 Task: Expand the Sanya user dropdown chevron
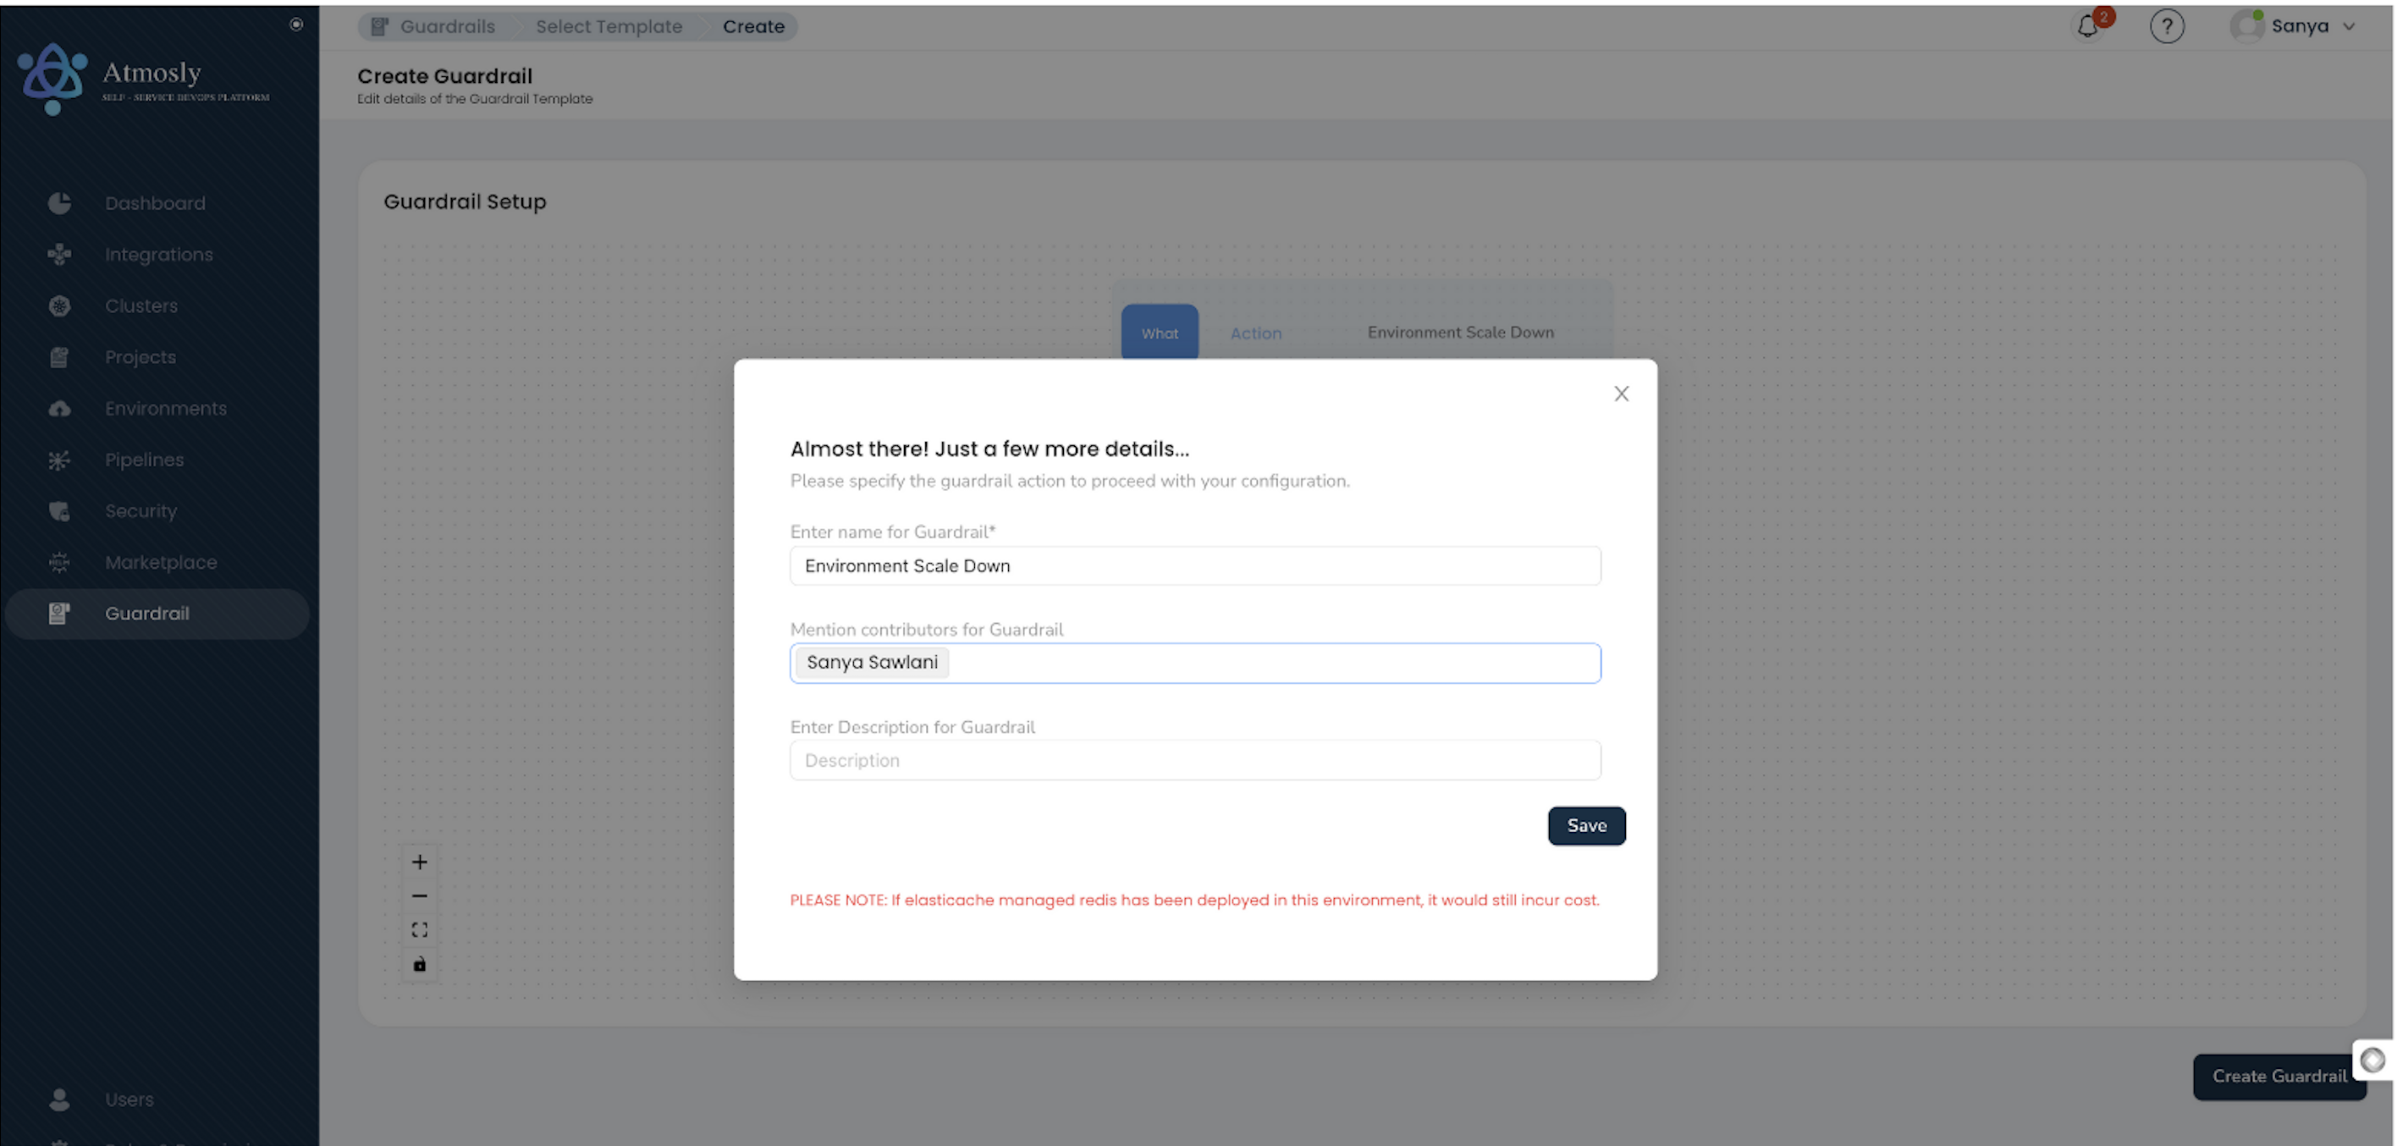click(x=2349, y=26)
